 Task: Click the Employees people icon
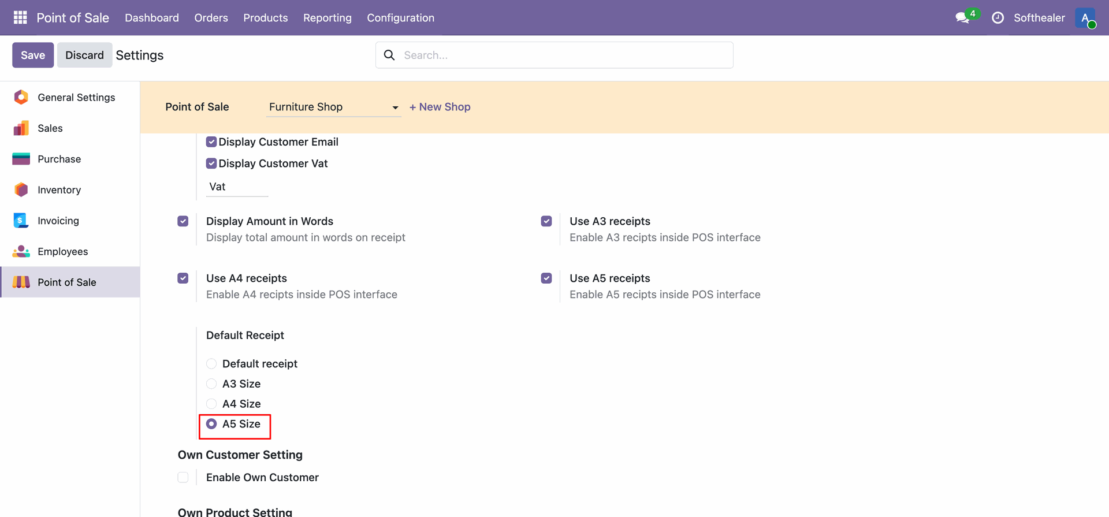(x=21, y=251)
